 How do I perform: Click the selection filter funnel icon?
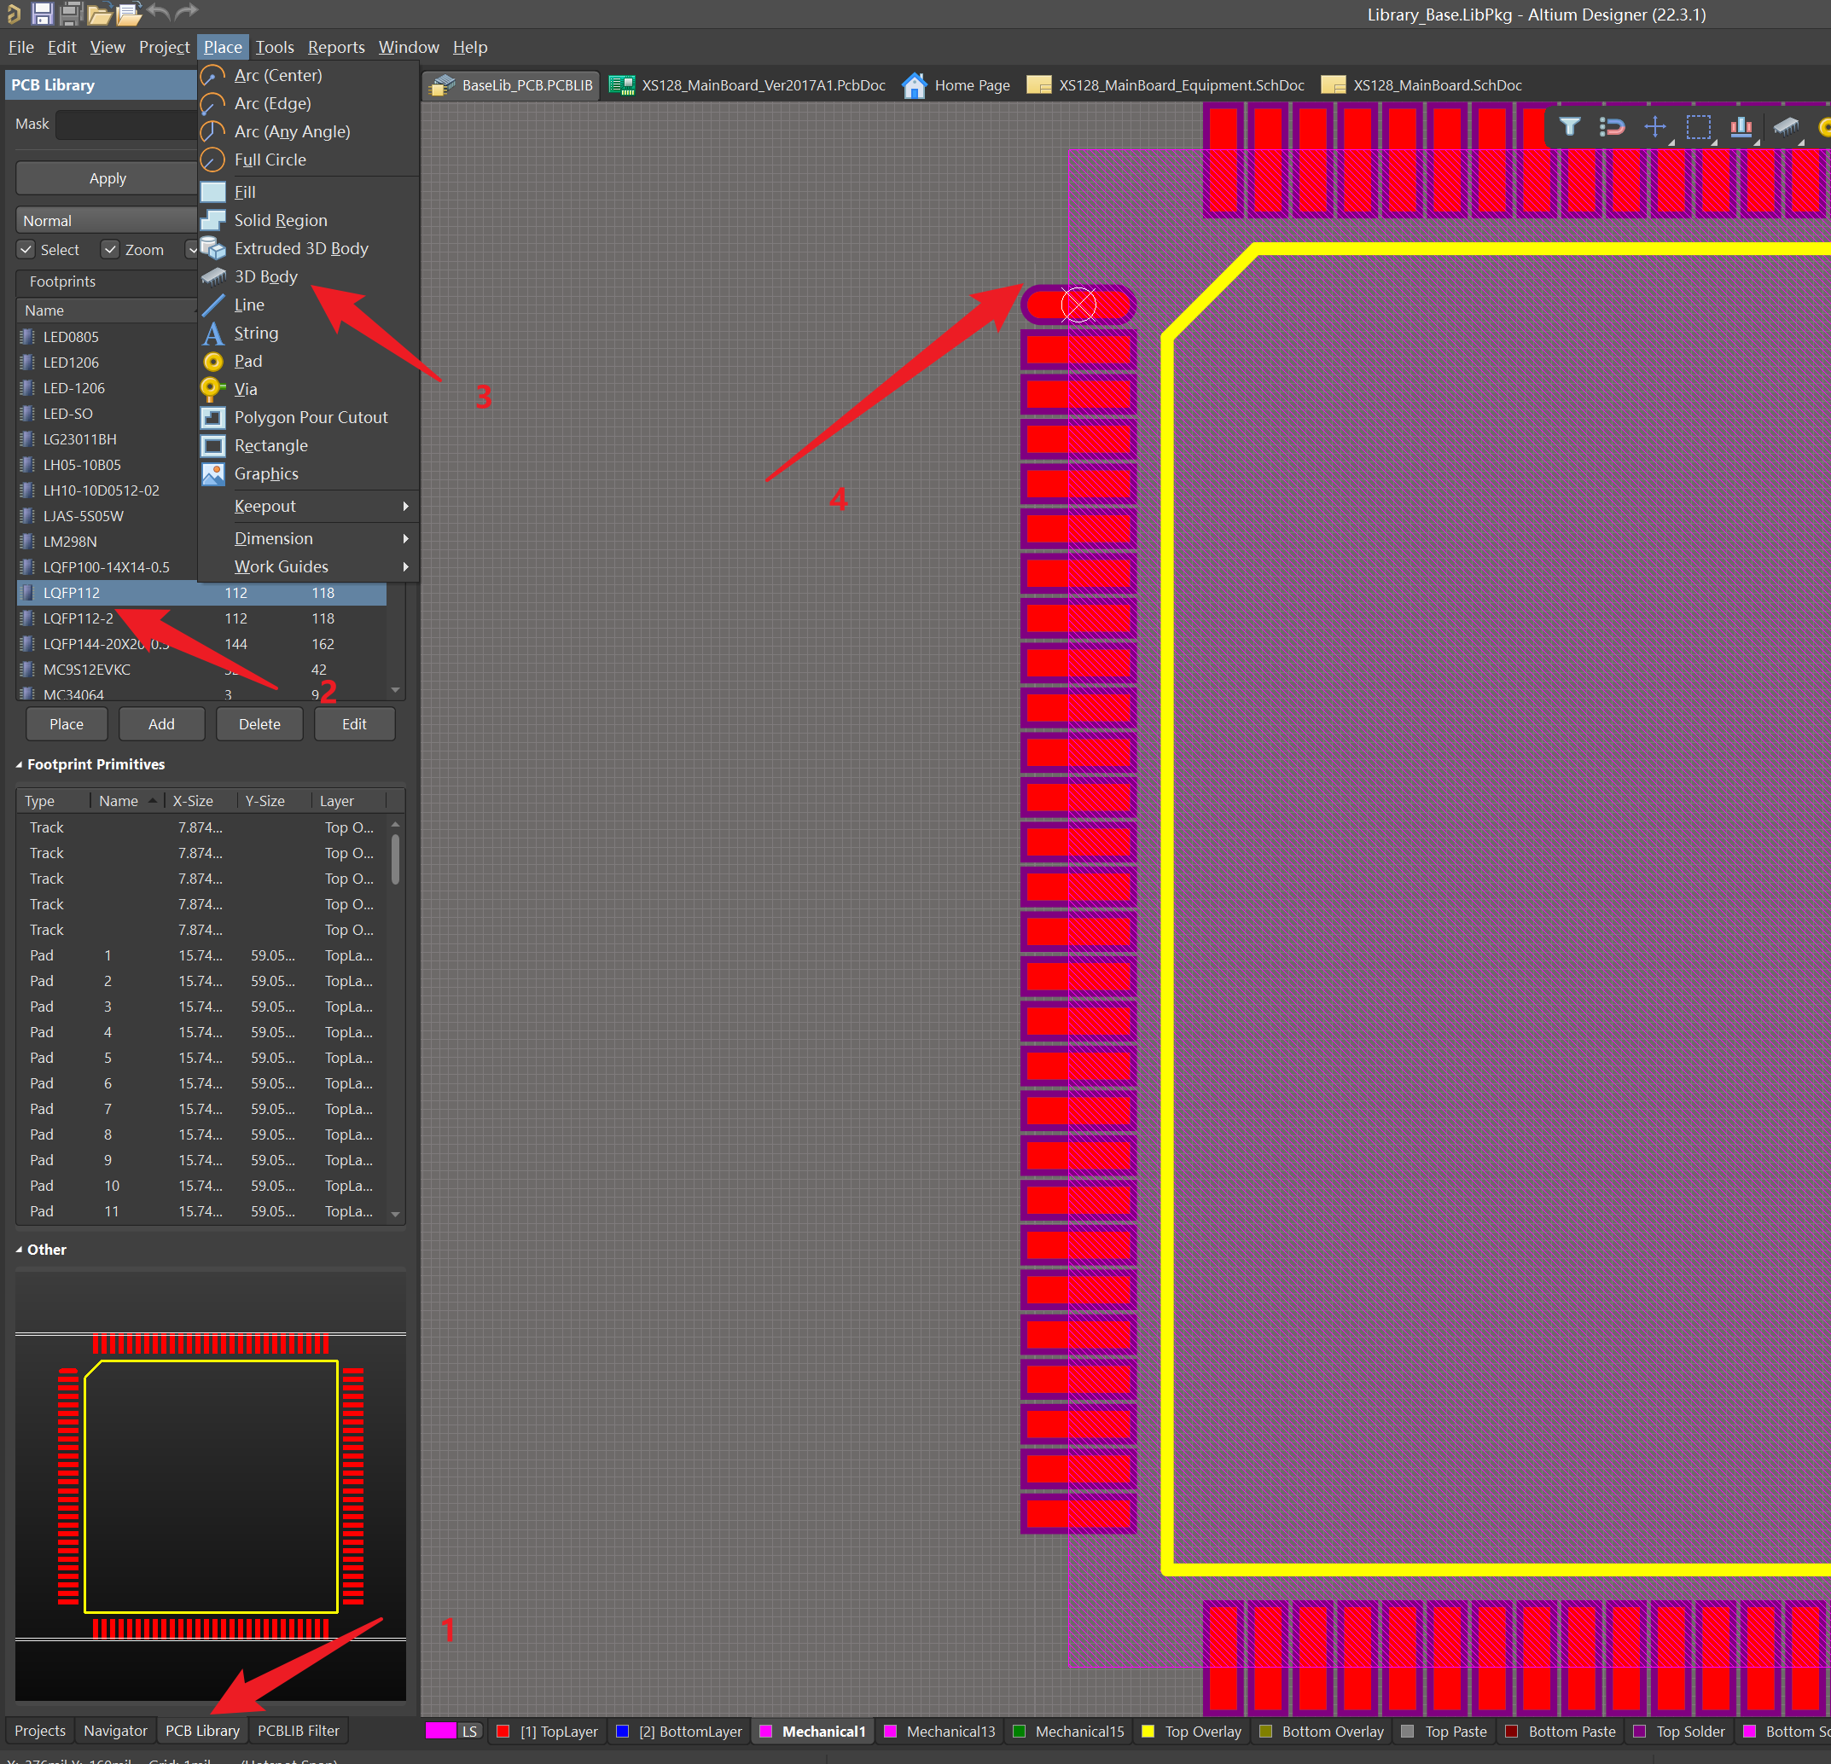point(1569,127)
